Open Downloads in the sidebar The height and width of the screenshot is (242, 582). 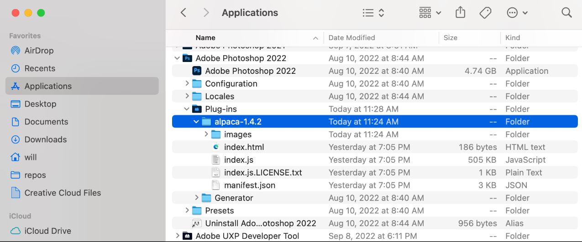tap(82, 139)
